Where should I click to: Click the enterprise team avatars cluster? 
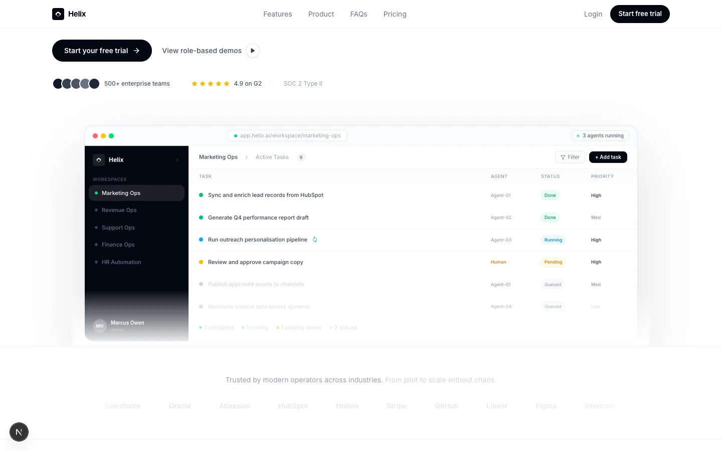pos(76,84)
